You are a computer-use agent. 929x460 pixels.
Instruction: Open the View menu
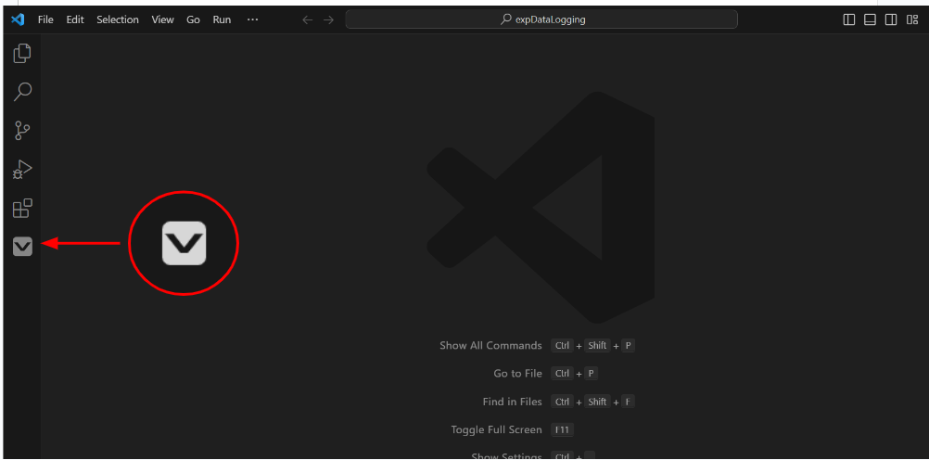pos(162,19)
